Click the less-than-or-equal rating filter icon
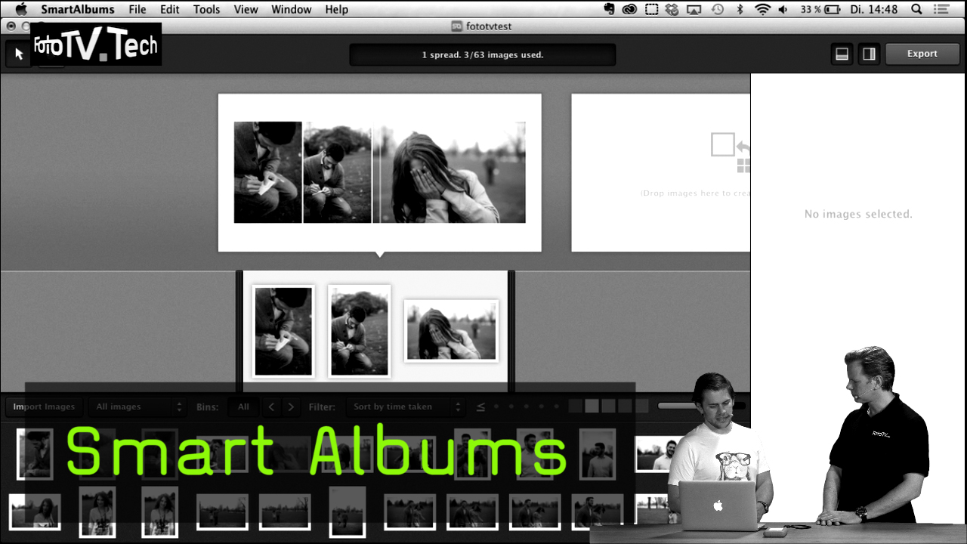 480,406
